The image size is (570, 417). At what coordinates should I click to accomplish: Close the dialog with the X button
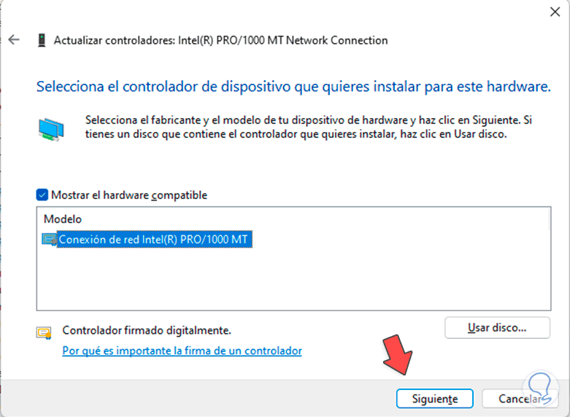point(555,12)
